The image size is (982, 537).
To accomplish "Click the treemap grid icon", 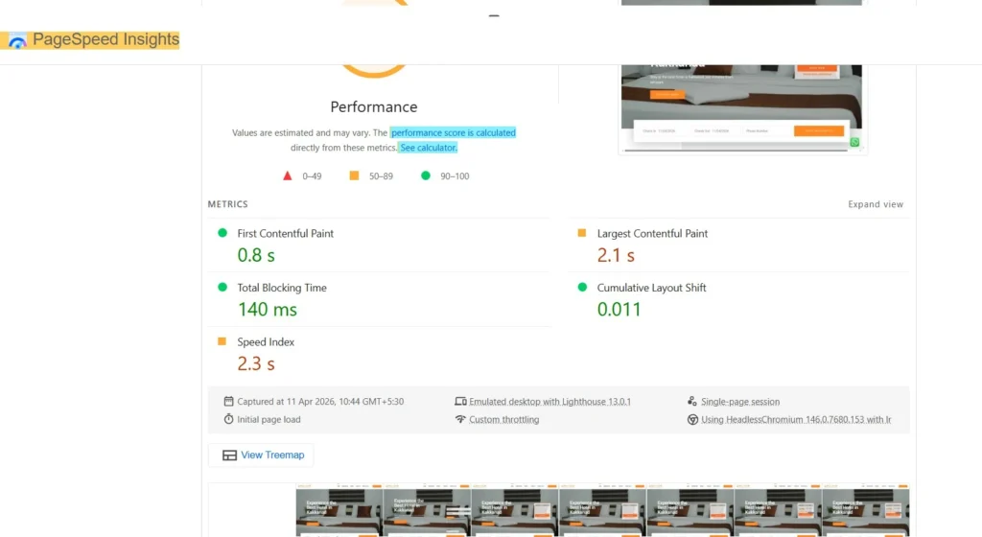I will (x=229, y=455).
